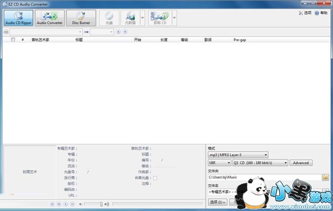Open the small combo box after blue arrow
This screenshot has width=333, height=211.
coord(102,32)
